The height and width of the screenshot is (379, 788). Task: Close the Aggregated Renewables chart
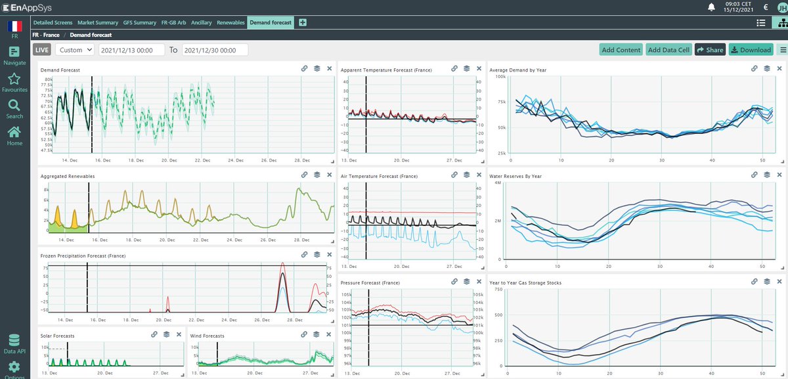[329, 175]
